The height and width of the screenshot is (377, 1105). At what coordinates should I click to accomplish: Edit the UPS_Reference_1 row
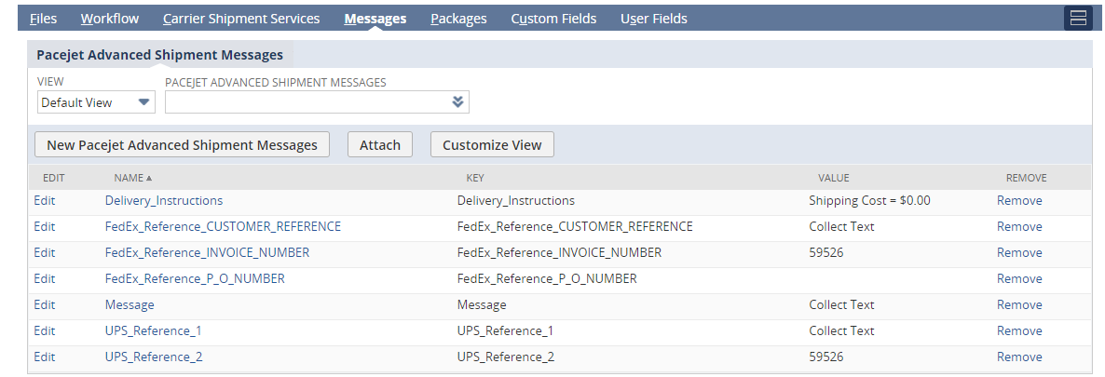45,330
